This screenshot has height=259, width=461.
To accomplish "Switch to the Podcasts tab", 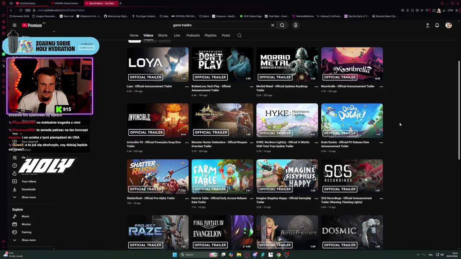I will tap(193, 35).
